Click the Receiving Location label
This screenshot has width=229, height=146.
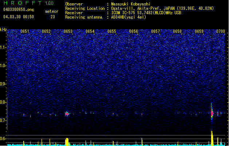tap(85, 8)
